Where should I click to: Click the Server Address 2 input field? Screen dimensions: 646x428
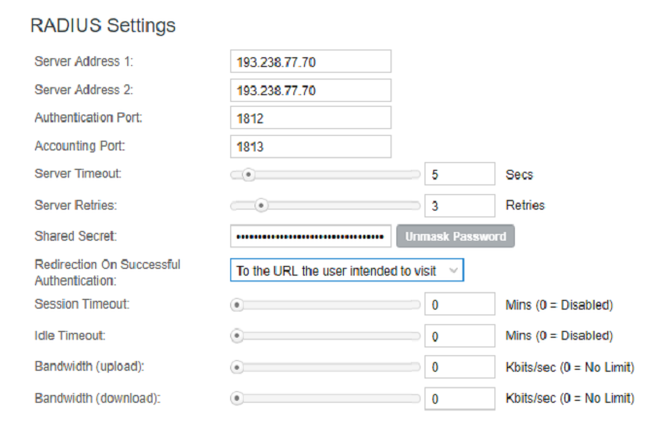pyautogui.click(x=310, y=90)
